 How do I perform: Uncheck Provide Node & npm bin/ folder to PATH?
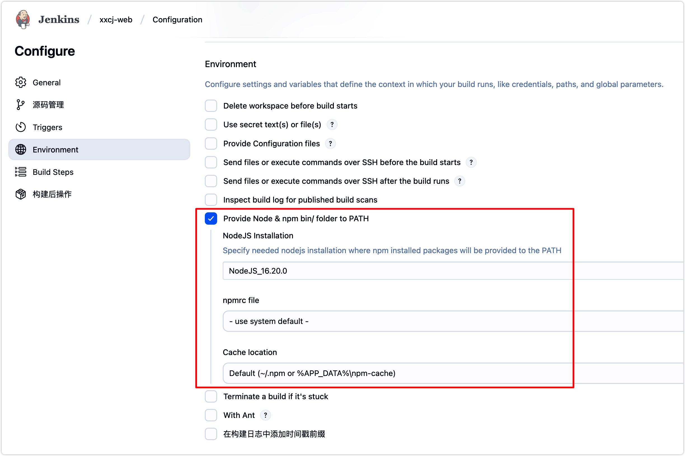[211, 218]
